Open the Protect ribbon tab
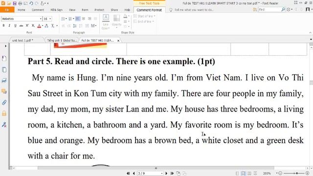The image size is (313, 176). [99, 10]
